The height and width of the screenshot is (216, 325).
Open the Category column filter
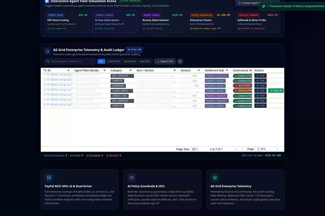coord(131,70)
